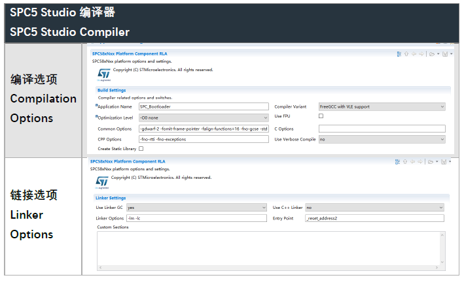This screenshot has height=284, width=464.
Task: Click the CPP Options label
Action: pyautogui.click(x=109, y=139)
